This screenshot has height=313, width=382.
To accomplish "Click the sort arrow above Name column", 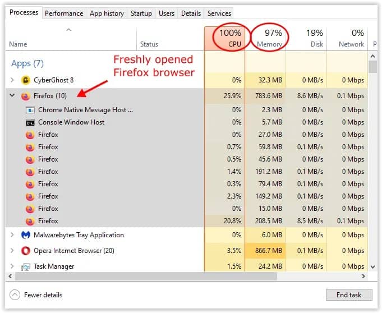I will [x=69, y=30].
